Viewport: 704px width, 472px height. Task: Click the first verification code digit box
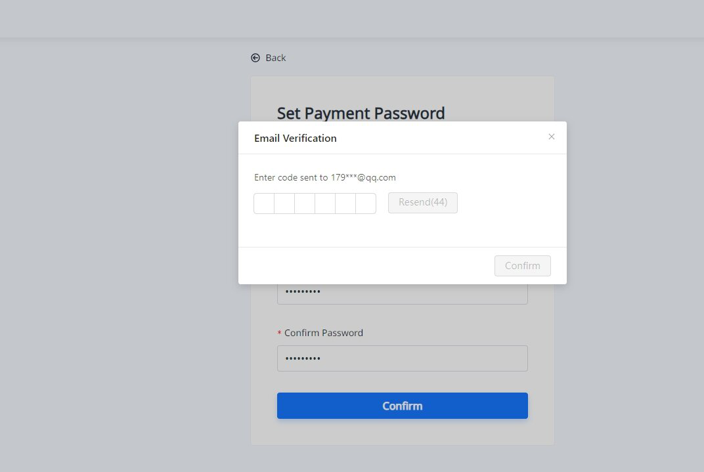click(264, 204)
